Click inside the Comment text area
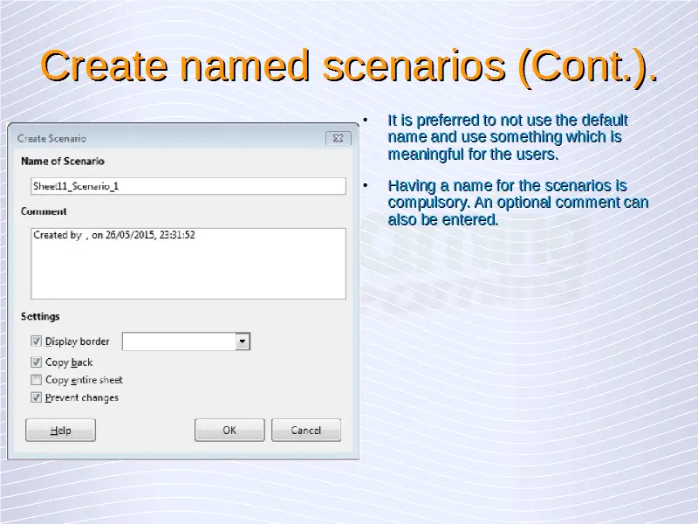Image resolution: width=698 pixels, height=524 pixels. [188, 263]
